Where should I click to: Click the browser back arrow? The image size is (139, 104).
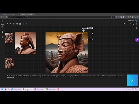(1, 17)
